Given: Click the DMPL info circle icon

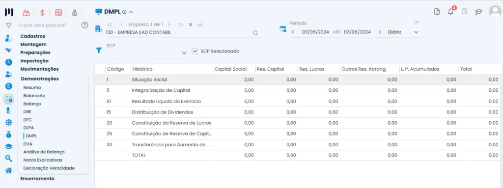Looking at the screenshot, I should [124, 12].
